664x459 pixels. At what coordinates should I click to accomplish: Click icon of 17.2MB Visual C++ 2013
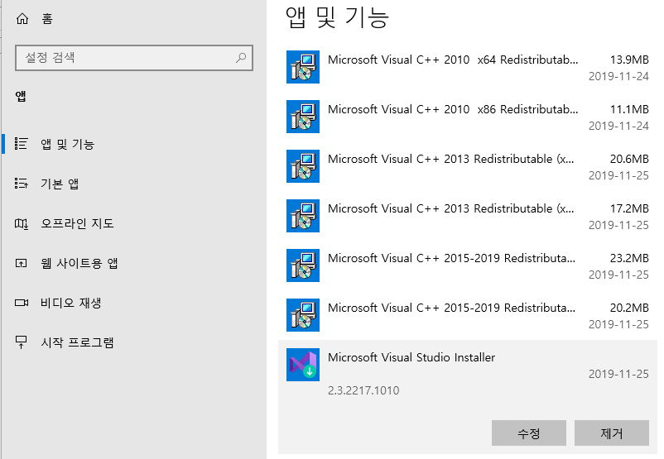coord(303,216)
